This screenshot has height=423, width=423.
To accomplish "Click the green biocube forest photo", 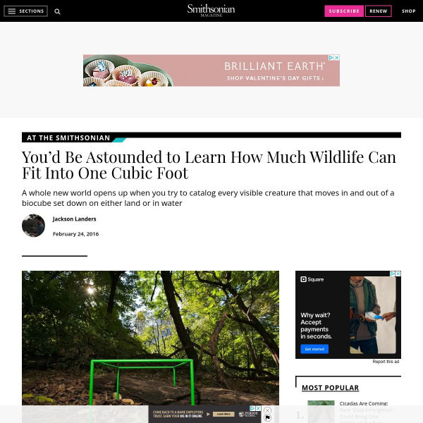I will 151,338.
